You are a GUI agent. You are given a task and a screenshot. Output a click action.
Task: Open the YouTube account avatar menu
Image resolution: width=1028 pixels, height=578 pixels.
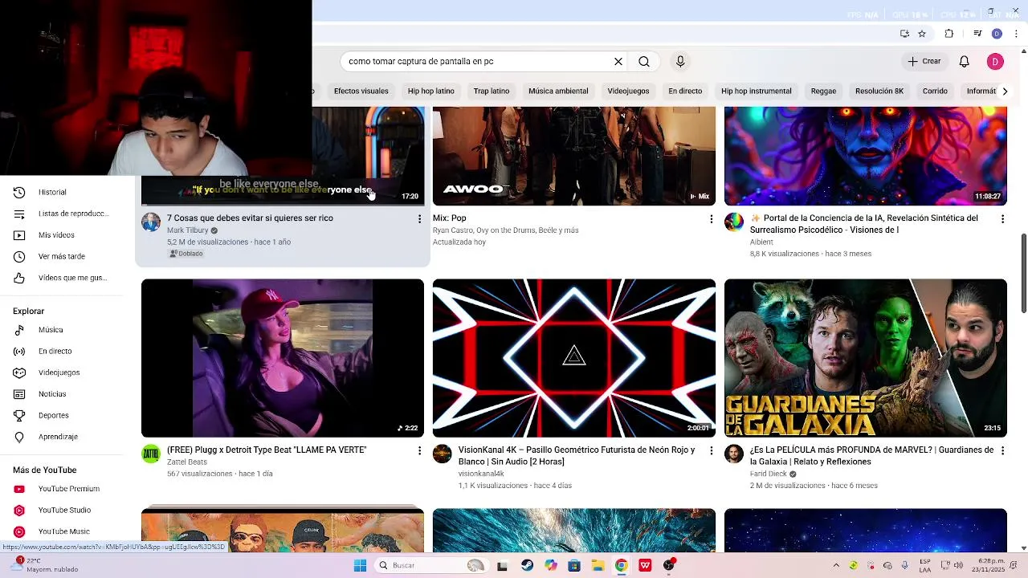point(995,61)
